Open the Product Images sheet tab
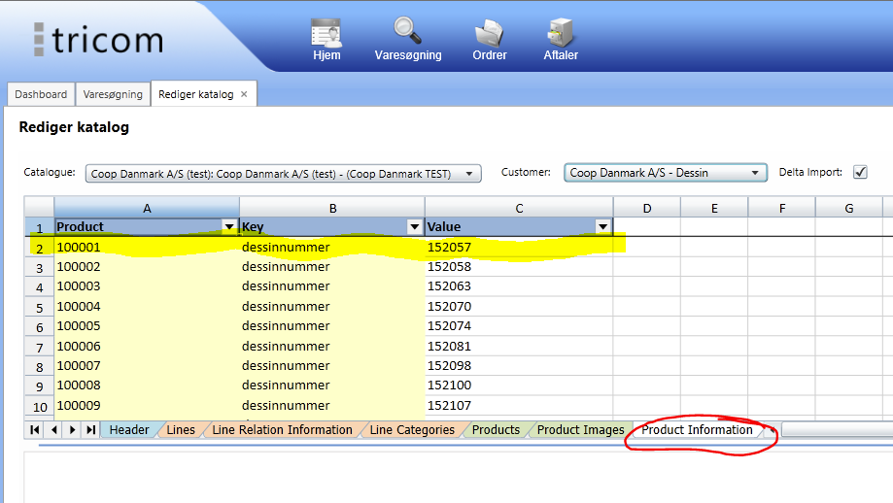The image size is (893, 503). click(581, 429)
